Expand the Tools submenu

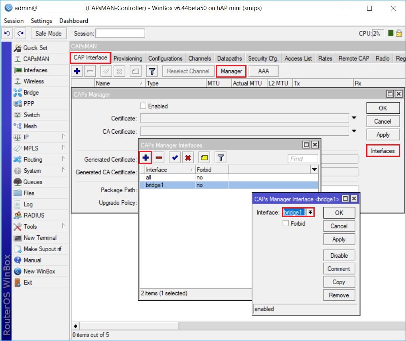click(63, 226)
